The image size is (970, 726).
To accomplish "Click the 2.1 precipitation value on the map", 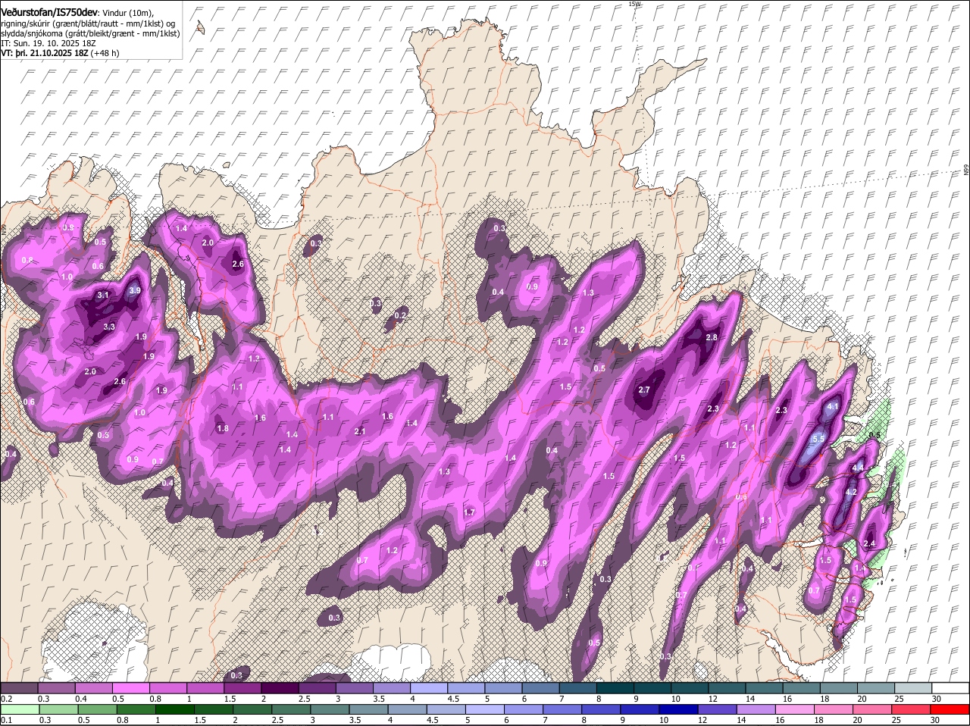I will [x=360, y=432].
